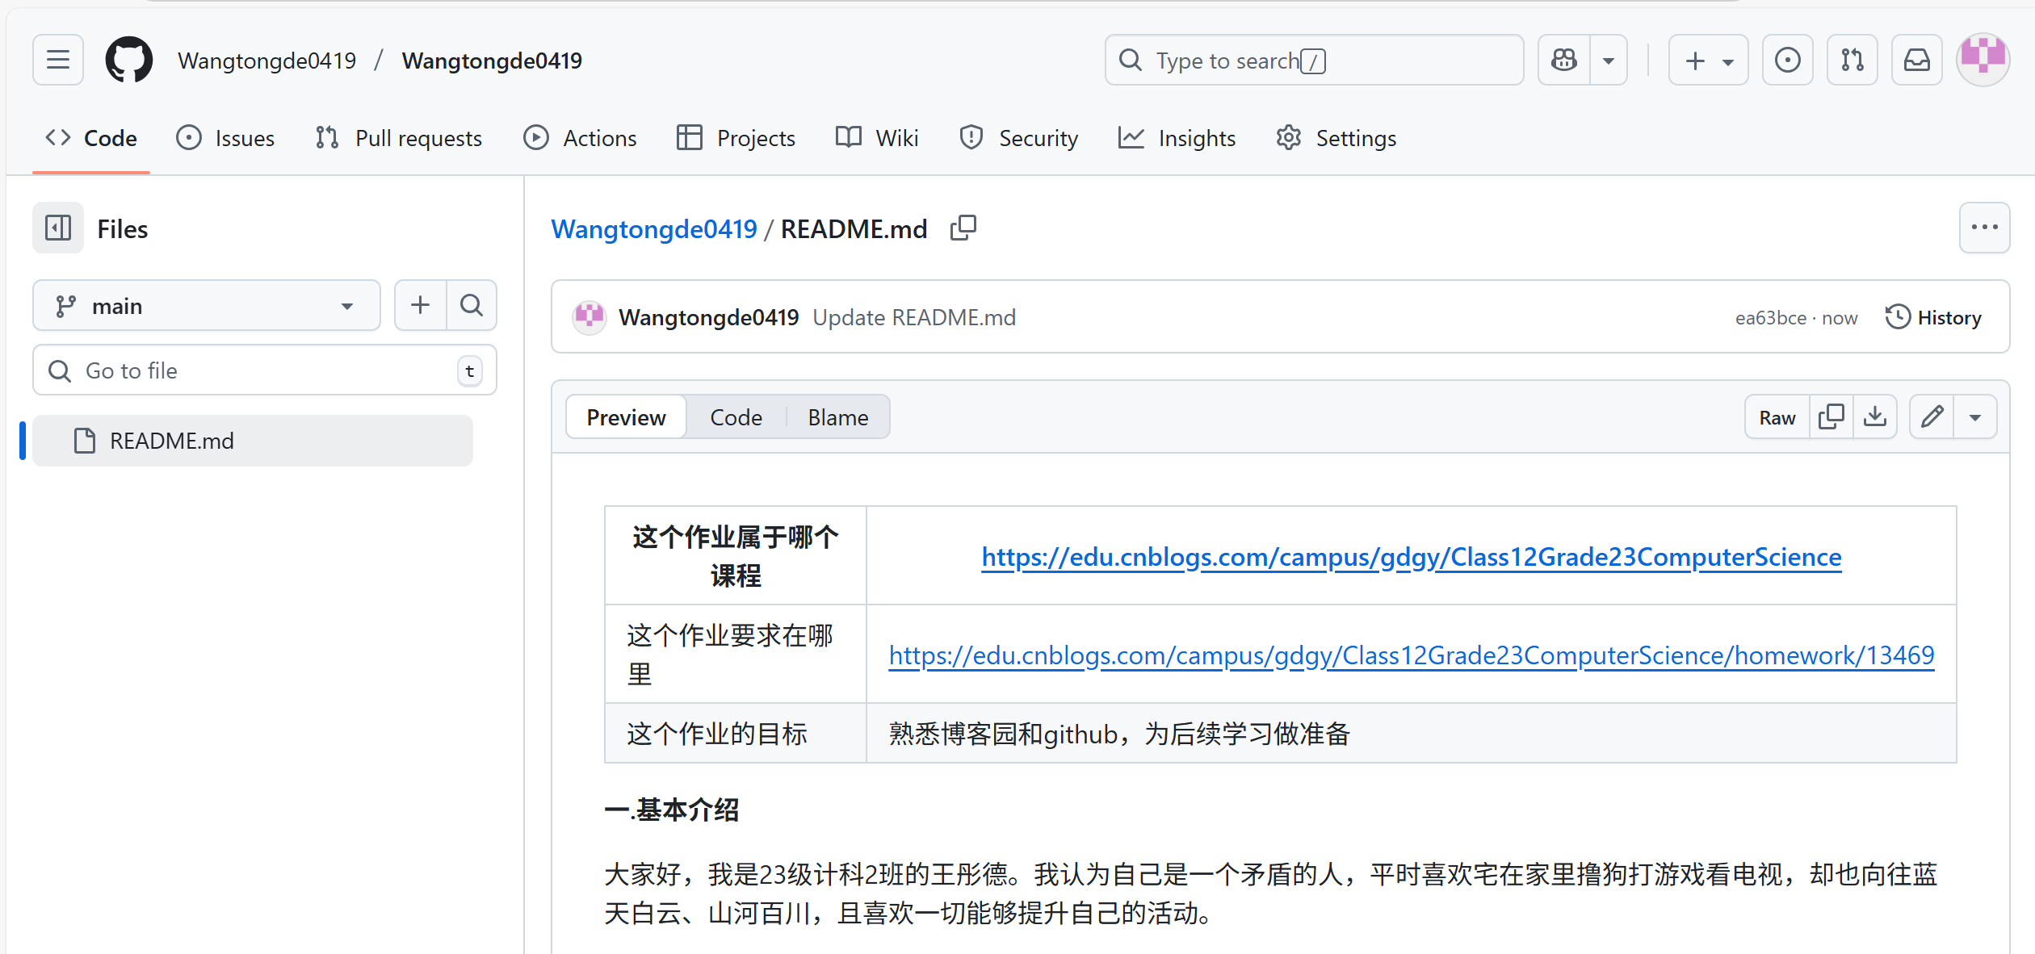Viewport: 2035px width, 954px height.
Task: Open the issues shortcut icon in header
Action: coord(1787,60)
